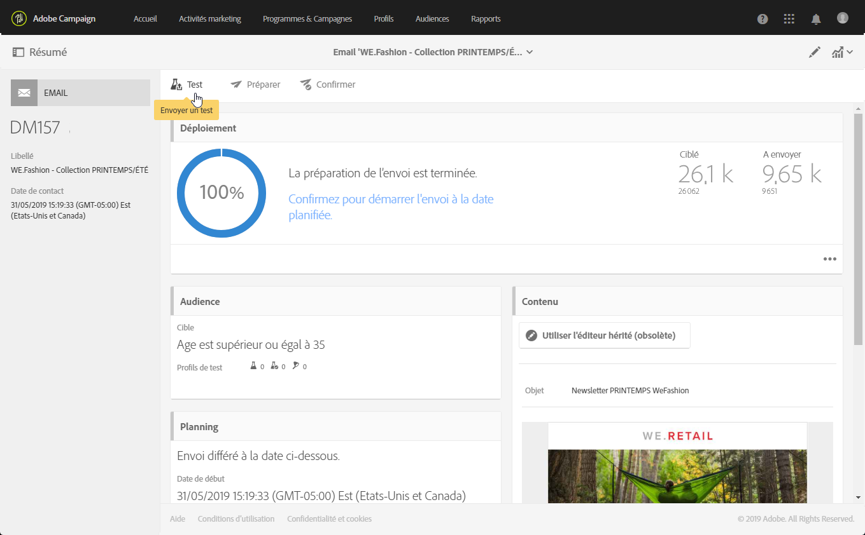Click the Libellé value in the left panel
The width and height of the screenshot is (865, 535).
tap(80, 170)
